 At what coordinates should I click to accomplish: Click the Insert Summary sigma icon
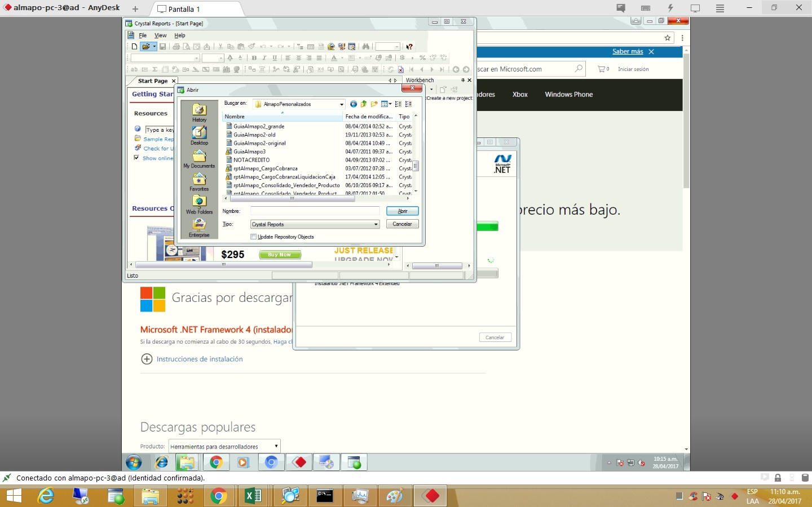point(155,70)
